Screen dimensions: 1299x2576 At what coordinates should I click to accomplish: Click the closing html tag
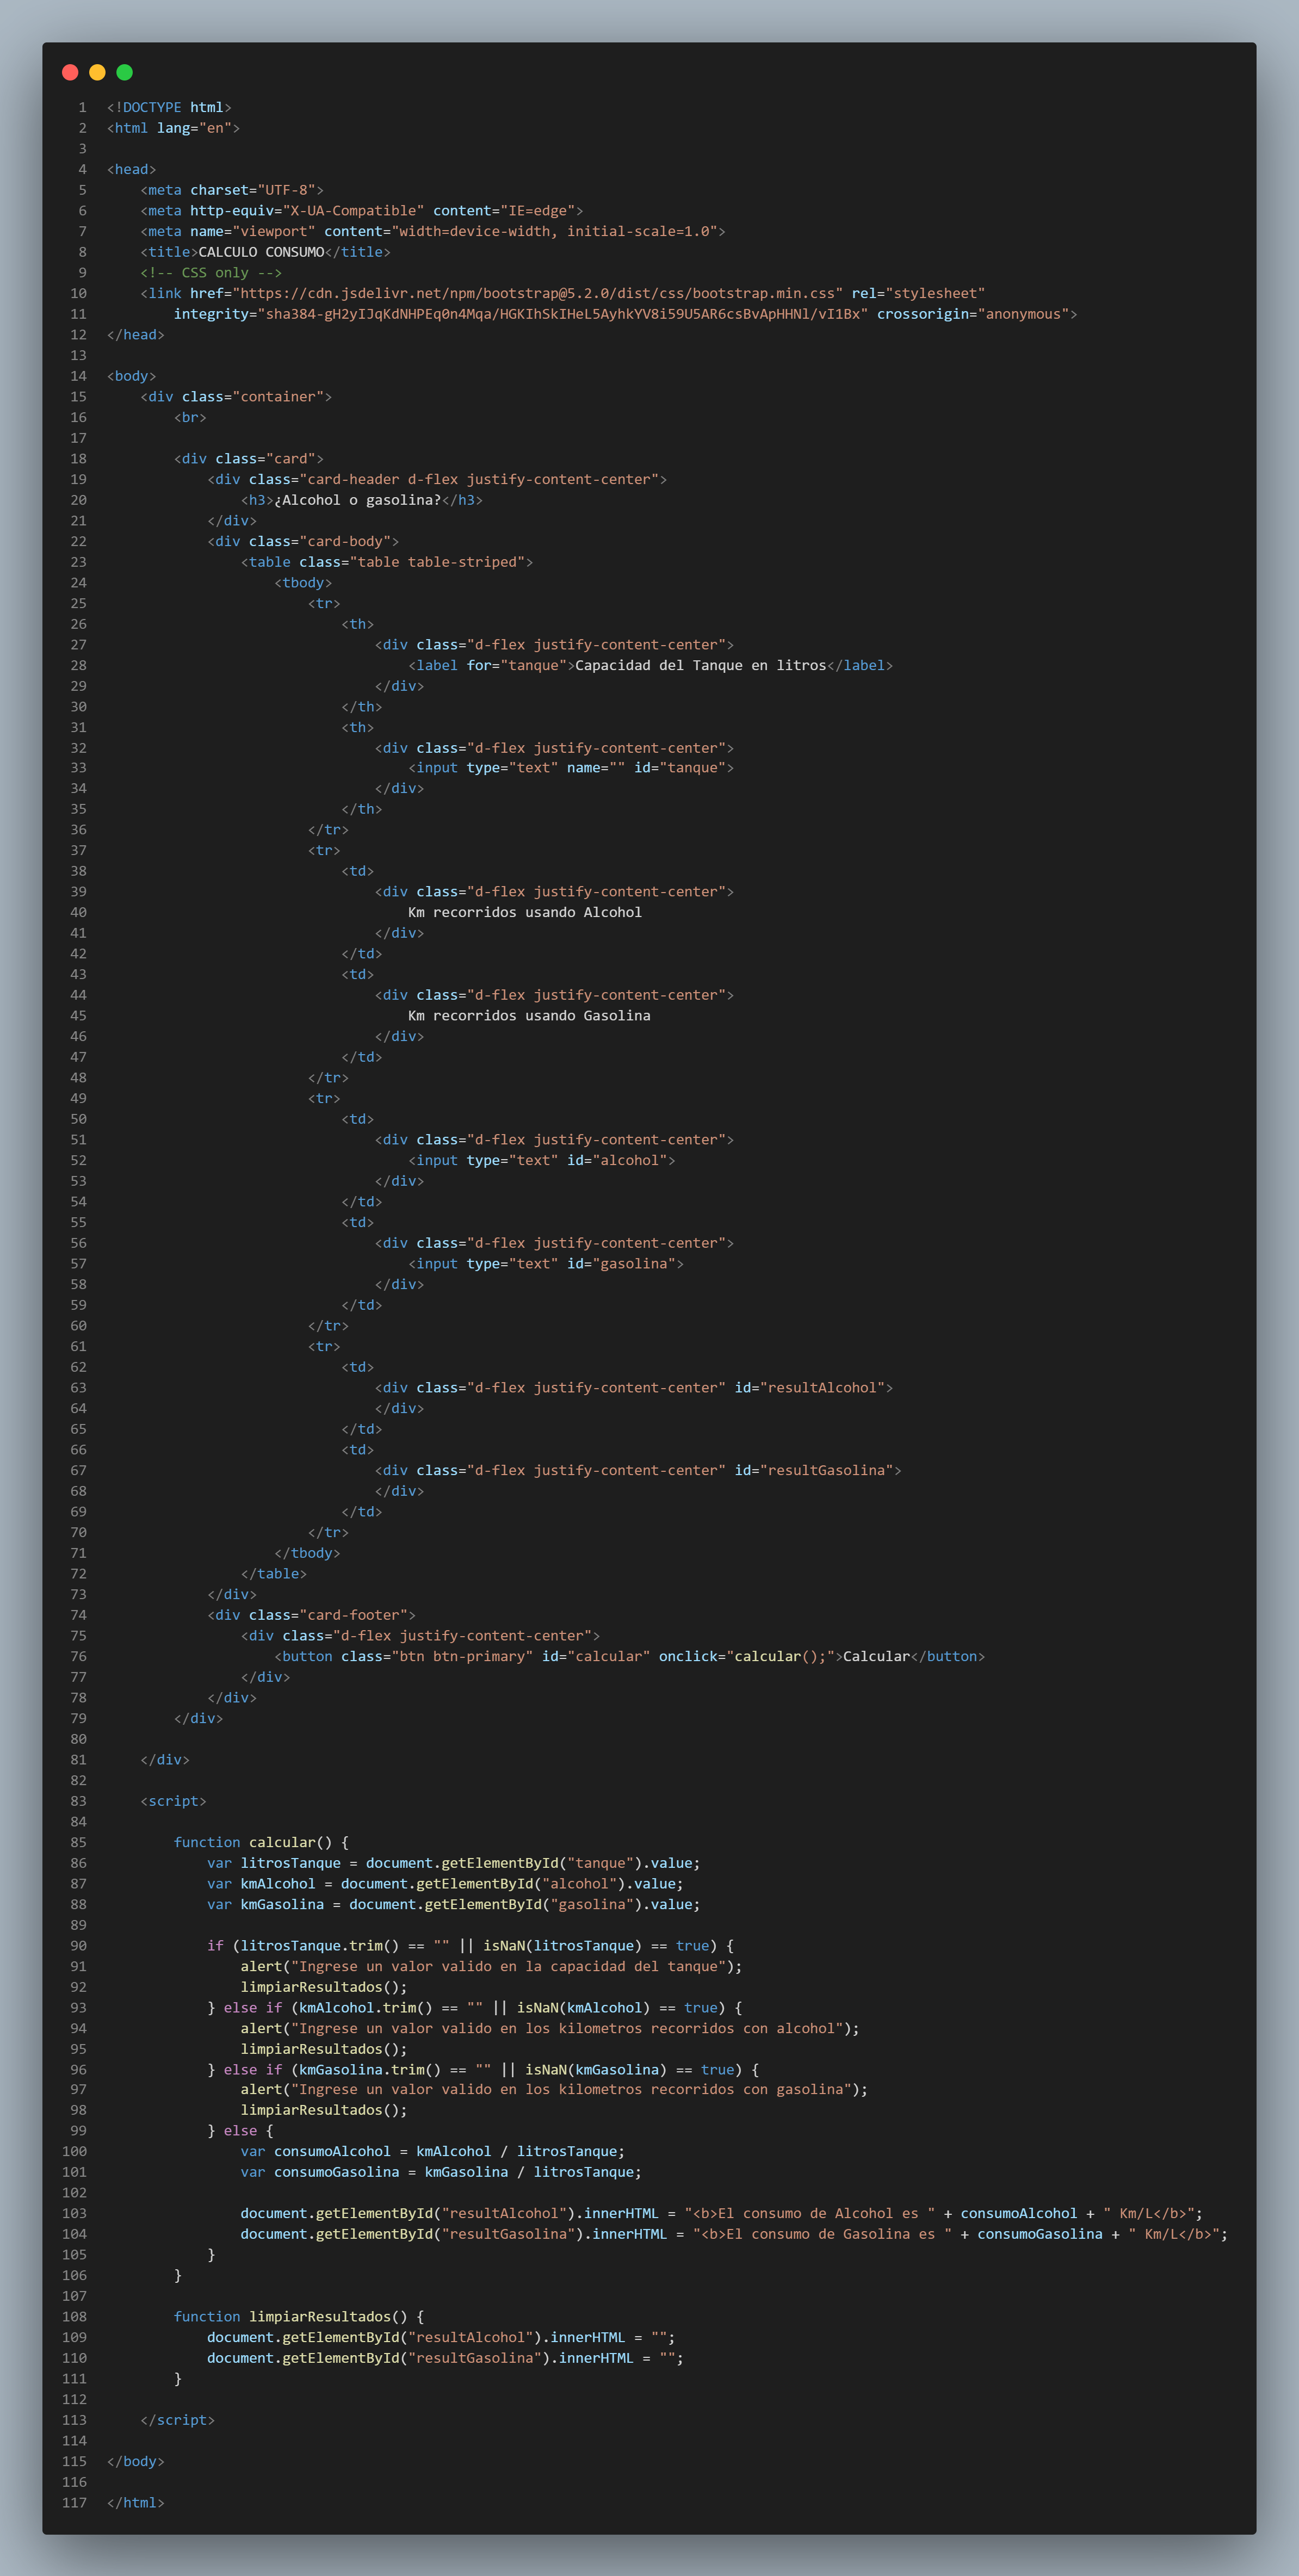(x=135, y=2502)
